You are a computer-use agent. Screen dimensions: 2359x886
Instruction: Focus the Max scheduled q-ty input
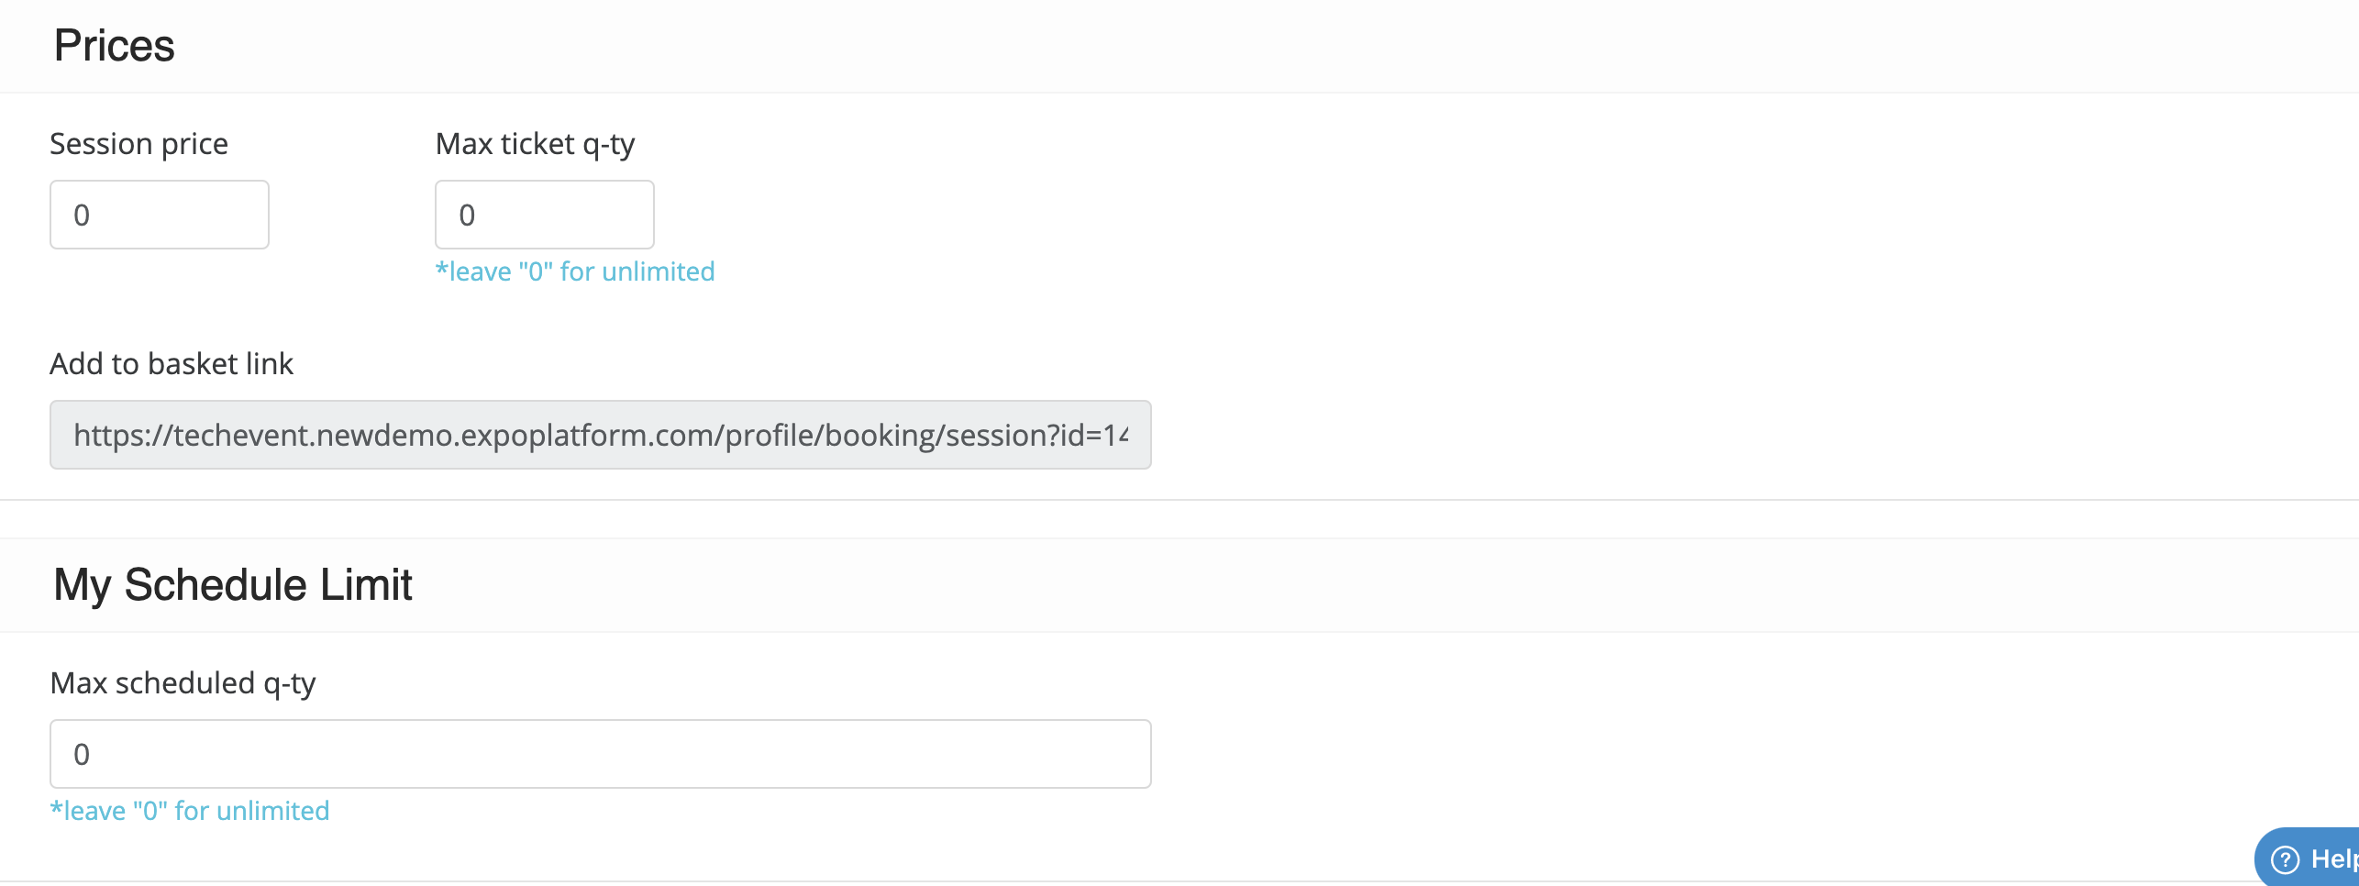(x=601, y=754)
